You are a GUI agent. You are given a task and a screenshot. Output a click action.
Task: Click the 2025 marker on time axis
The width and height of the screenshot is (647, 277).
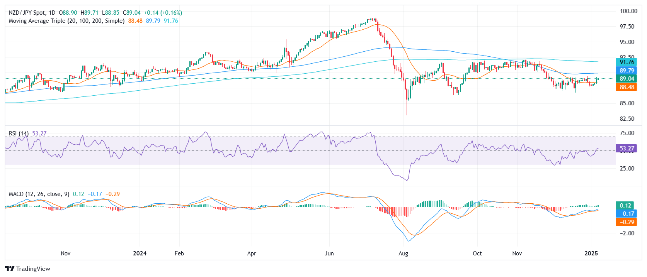pos(591,253)
